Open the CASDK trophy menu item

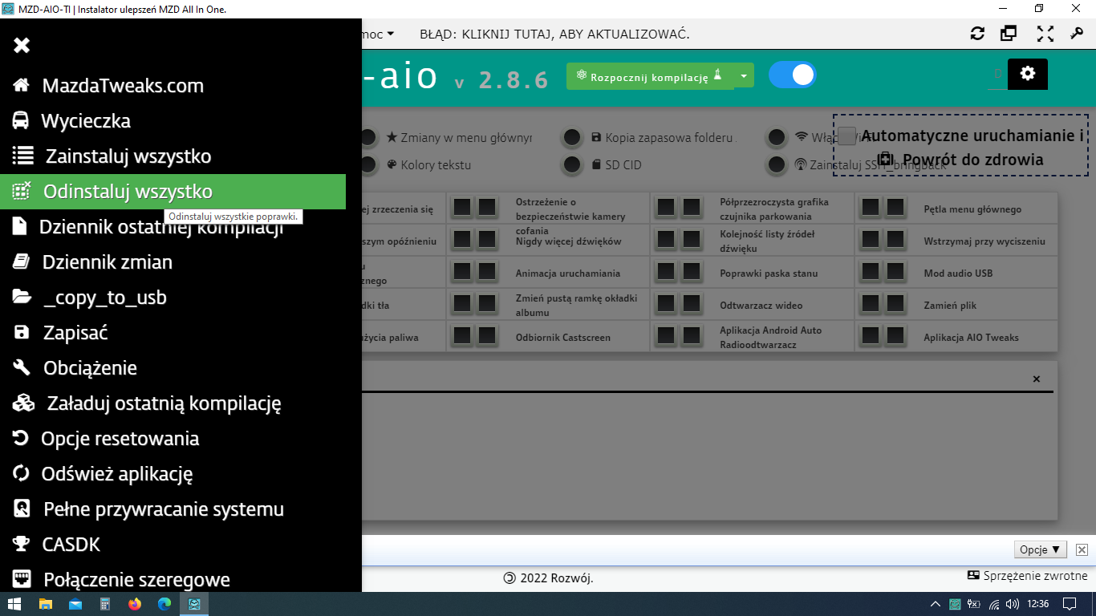coord(71,545)
